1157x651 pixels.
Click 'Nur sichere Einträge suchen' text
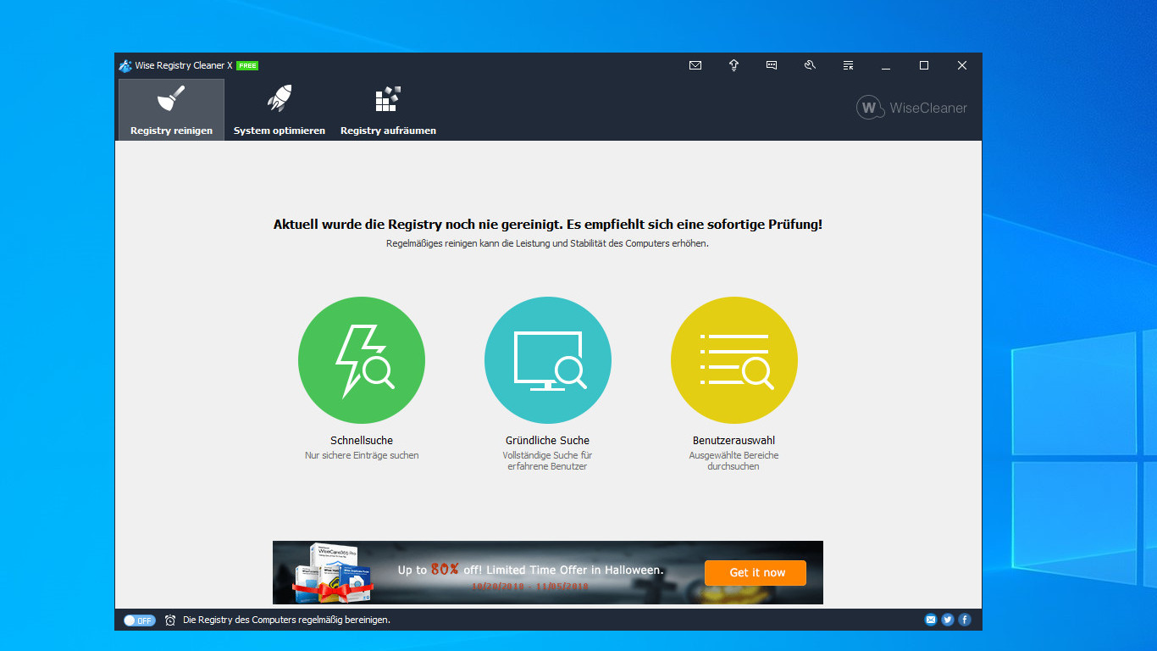[x=362, y=455]
